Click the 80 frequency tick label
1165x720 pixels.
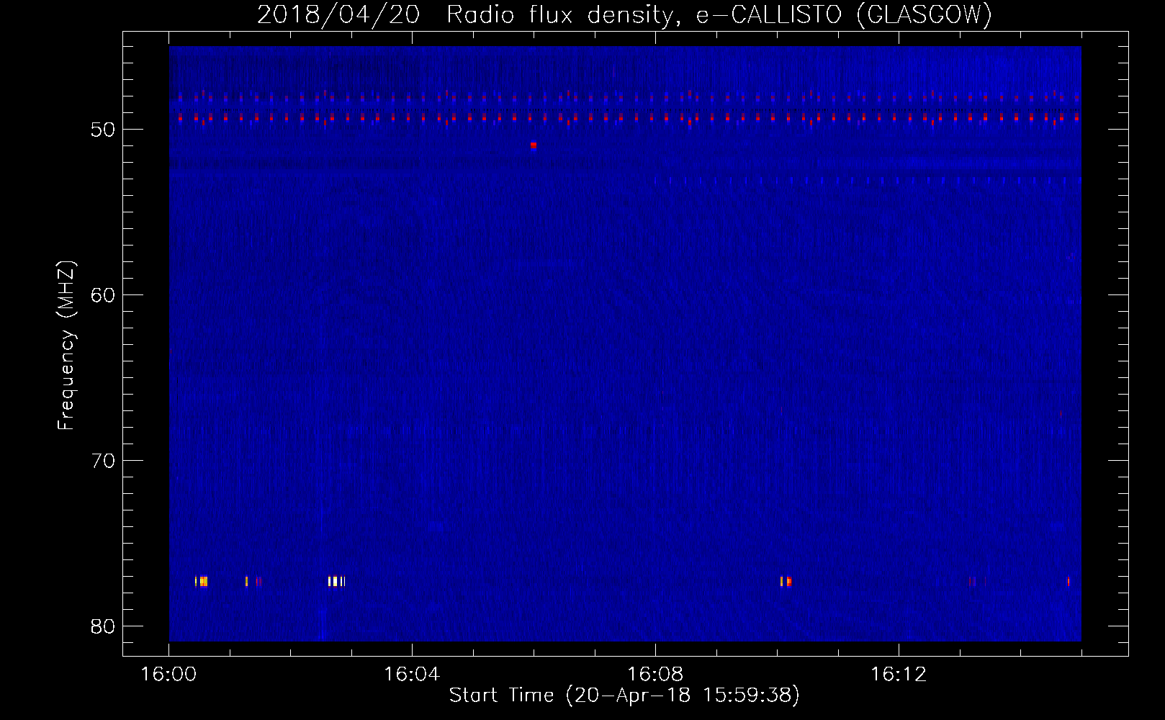coord(103,626)
